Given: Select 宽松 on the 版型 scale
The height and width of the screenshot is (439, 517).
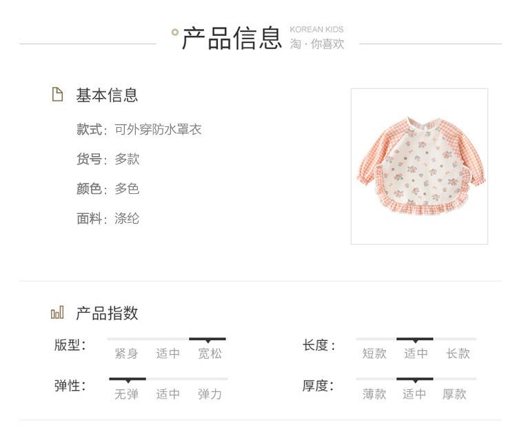Looking at the screenshot, I should tap(210, 353).
